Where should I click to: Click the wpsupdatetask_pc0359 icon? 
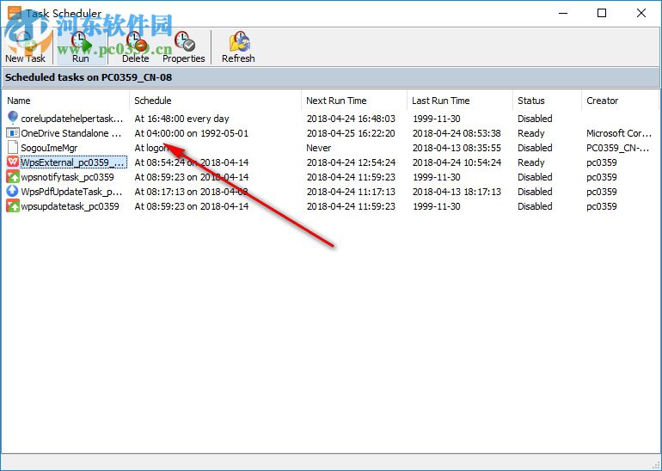[13, 206]
